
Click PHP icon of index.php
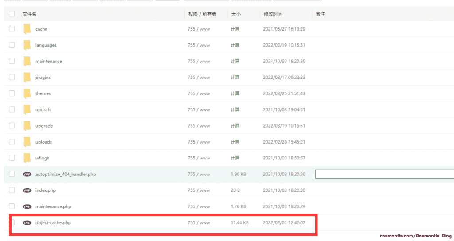(x=27, y=190)
